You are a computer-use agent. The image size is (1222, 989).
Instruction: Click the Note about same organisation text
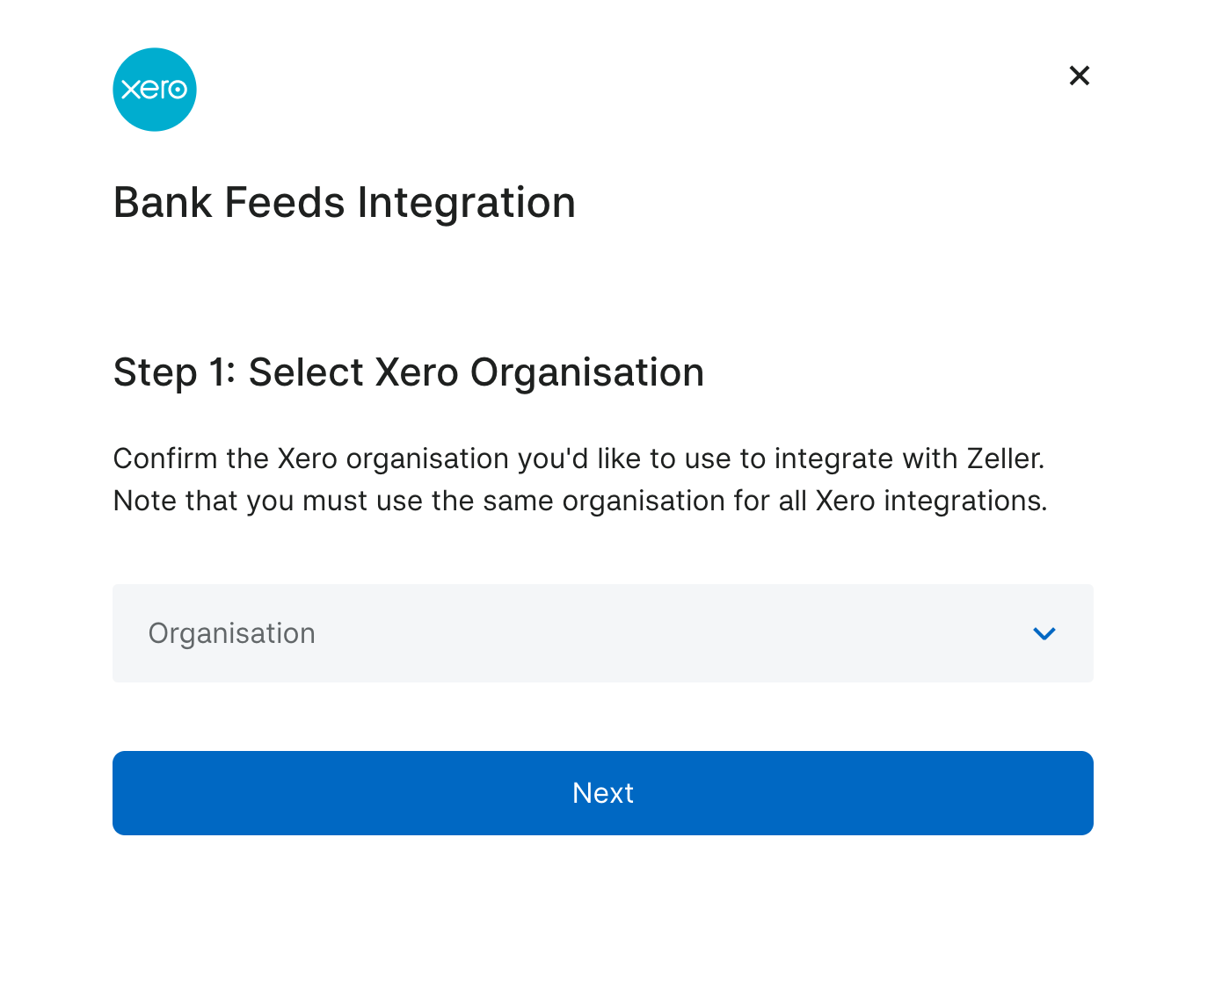(580, 501)
